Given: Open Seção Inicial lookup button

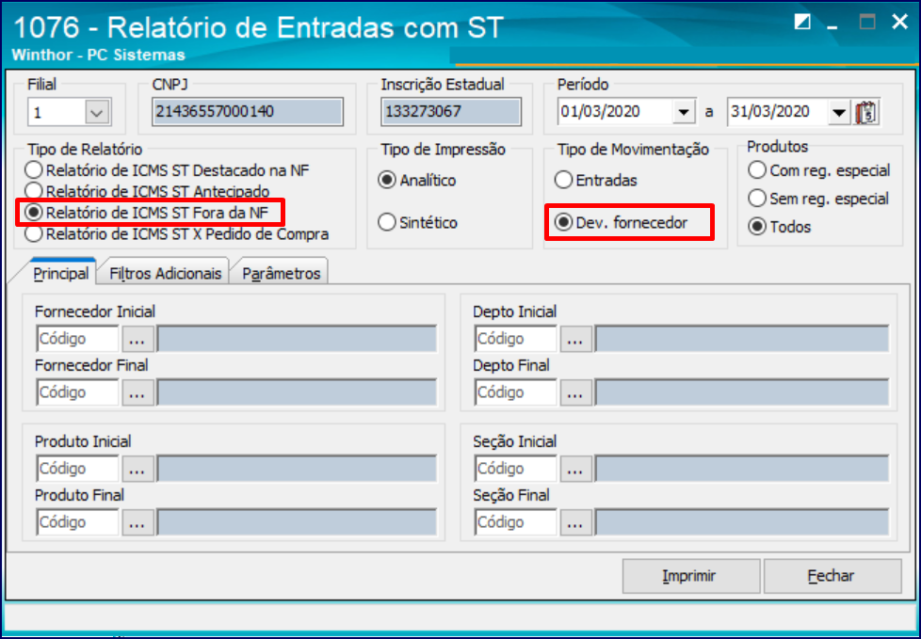Looking at the screenshot, I should coord(575,469).
